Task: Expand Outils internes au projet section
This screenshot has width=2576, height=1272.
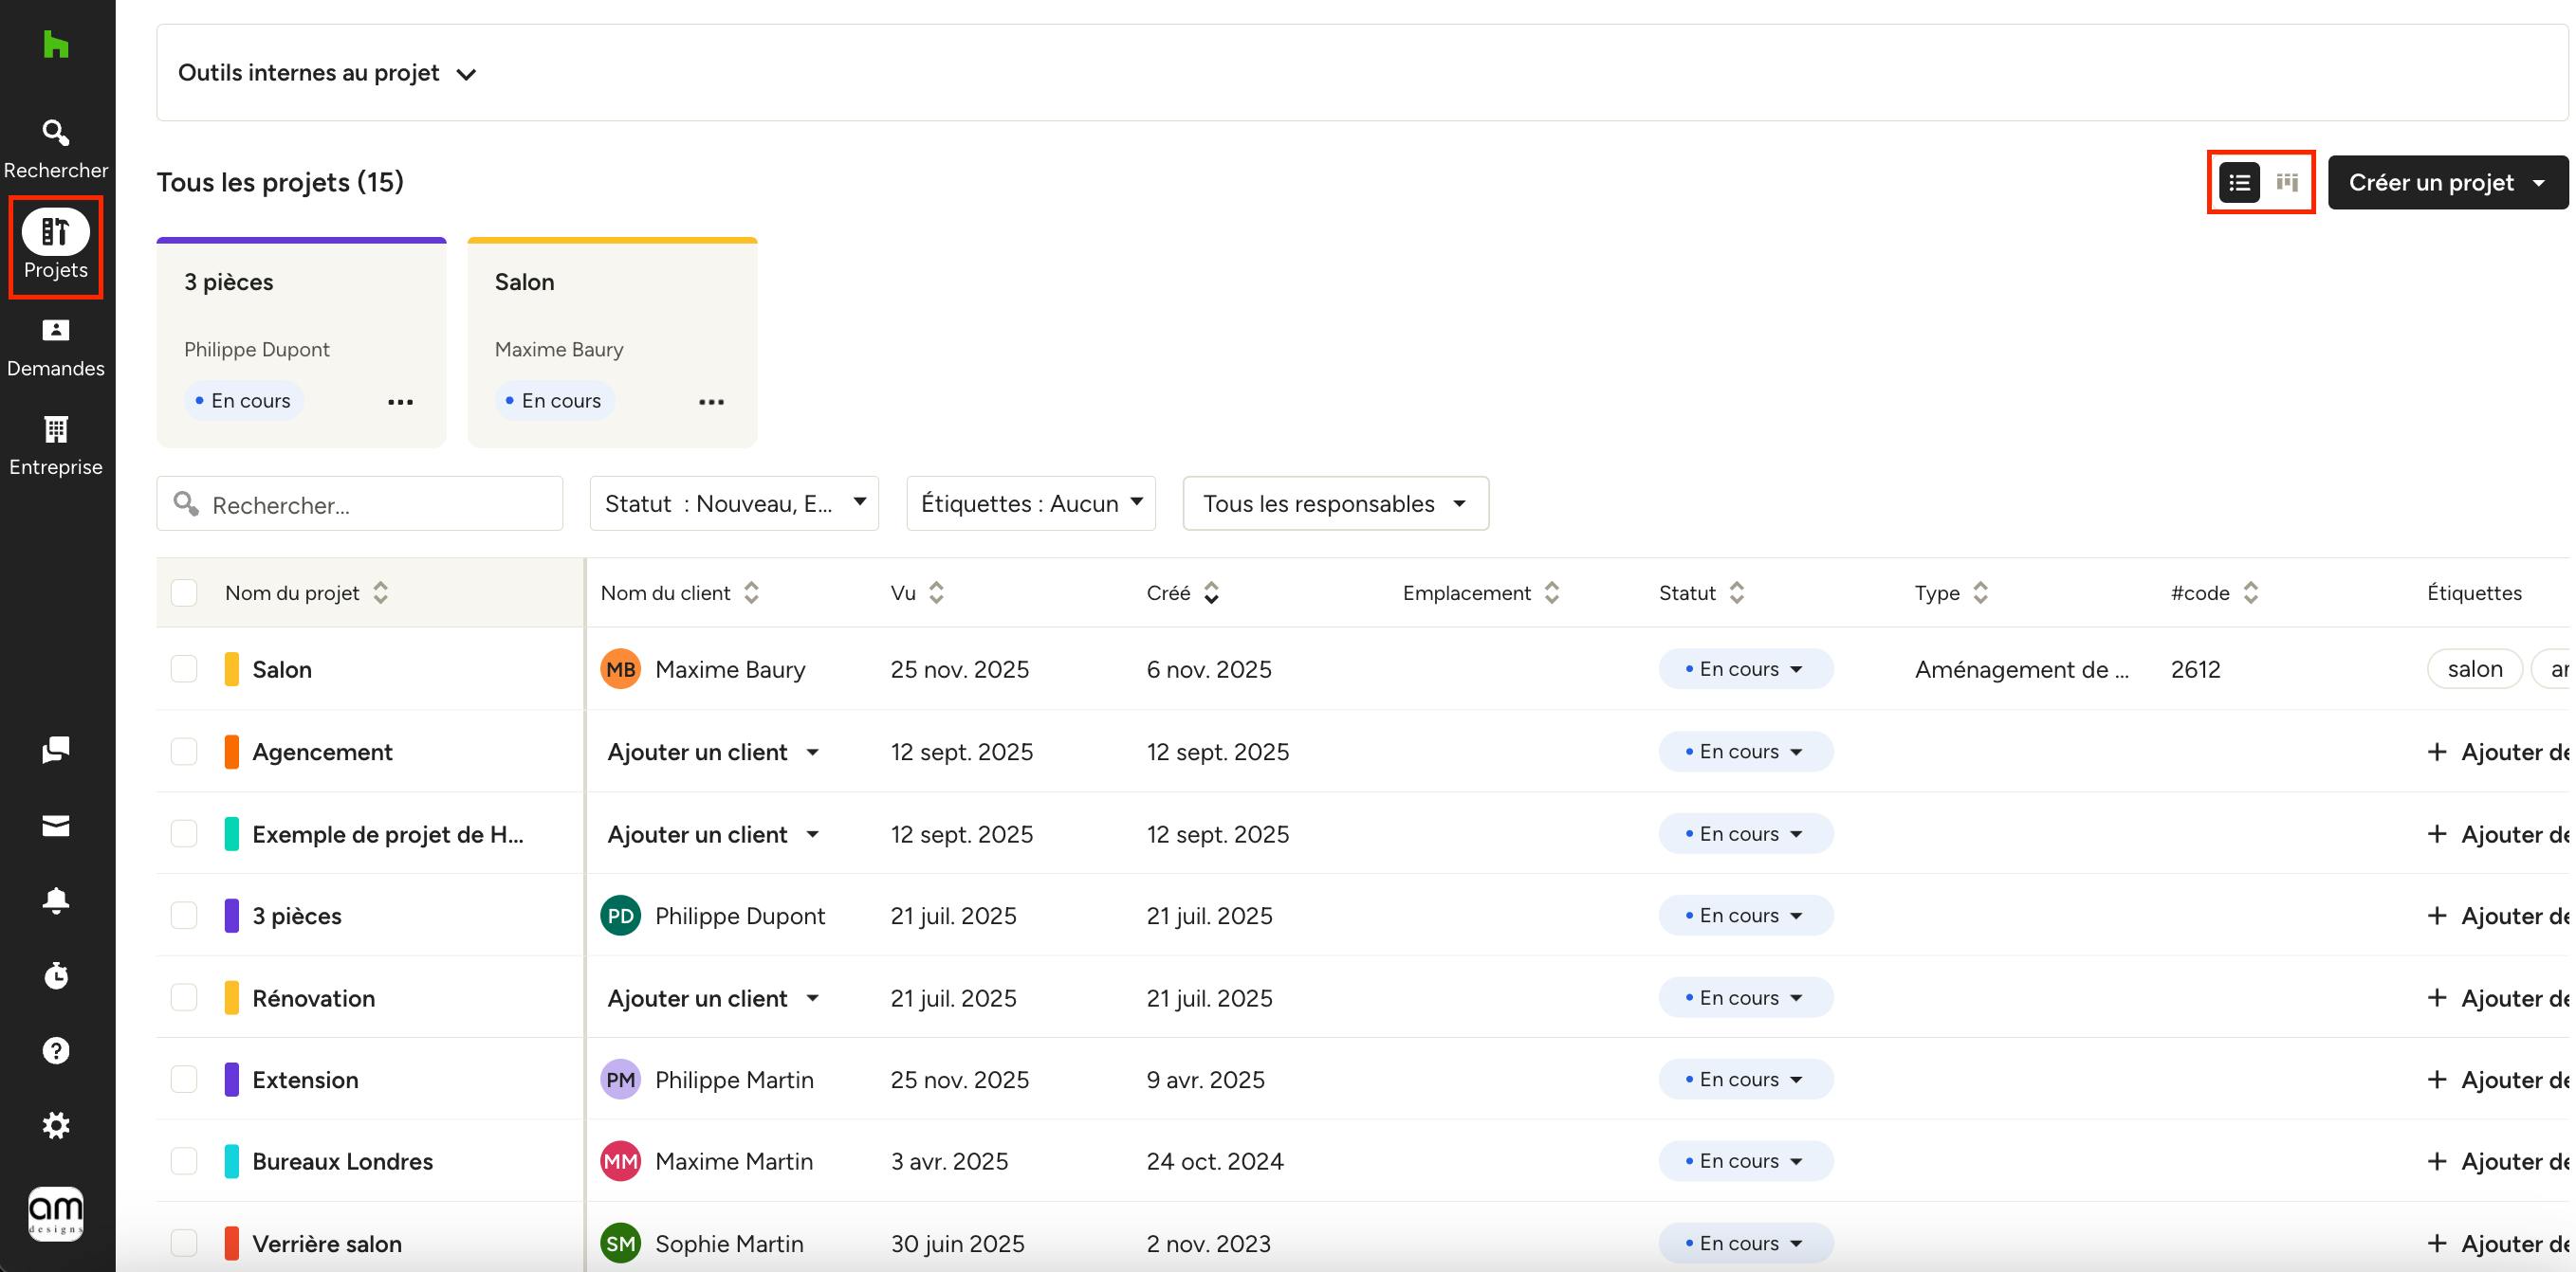Action: [327, 73]
